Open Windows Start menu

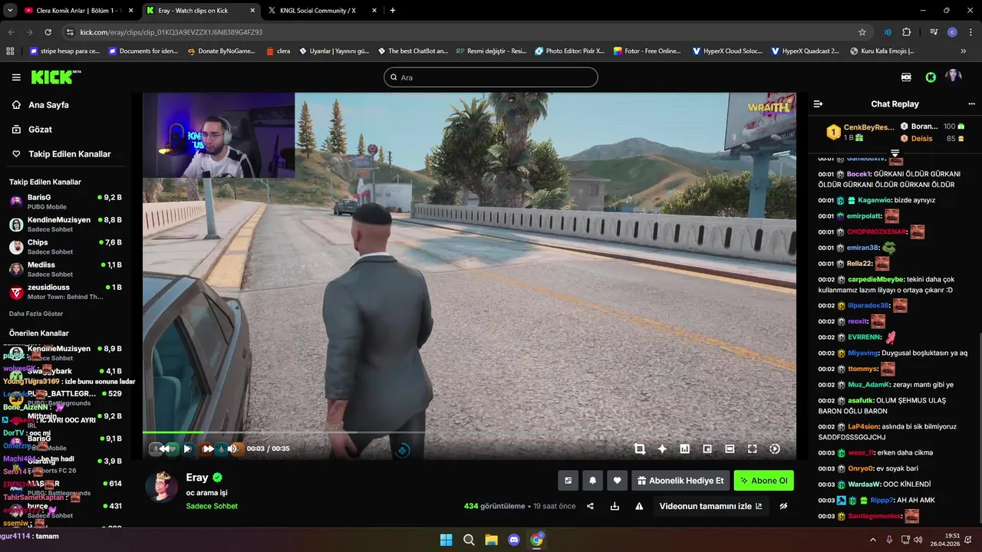(x=446, y=540)
